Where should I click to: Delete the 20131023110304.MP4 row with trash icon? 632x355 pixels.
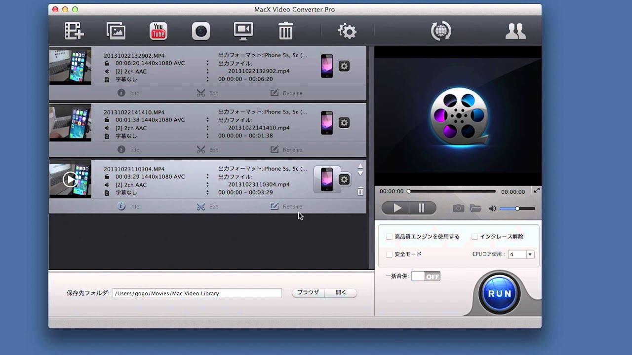(360, 191)
